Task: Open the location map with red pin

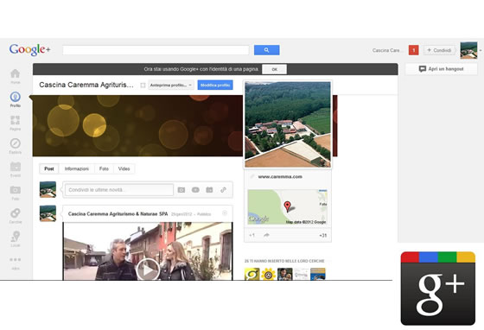Action: 287,207
